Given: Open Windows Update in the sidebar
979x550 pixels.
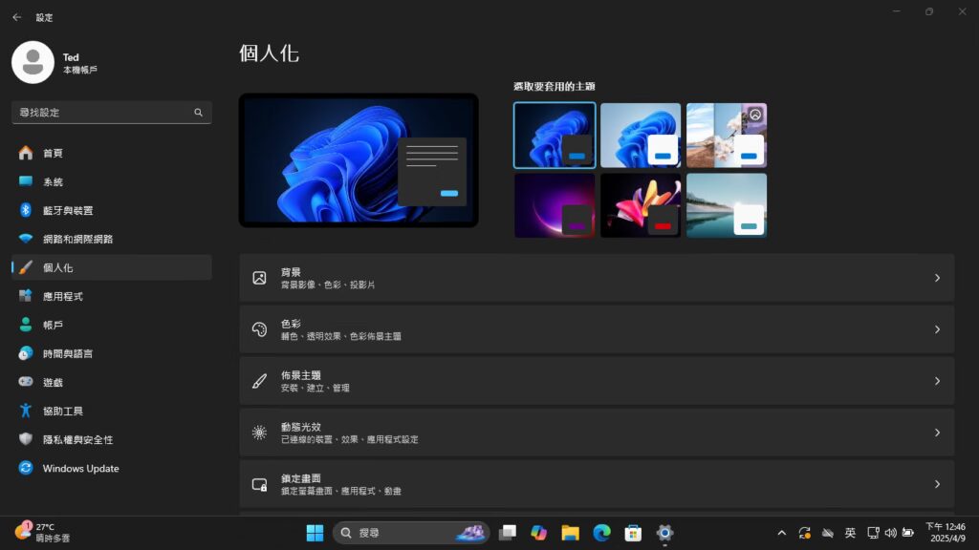Looking at the screenshot, I should click(81, 468).
